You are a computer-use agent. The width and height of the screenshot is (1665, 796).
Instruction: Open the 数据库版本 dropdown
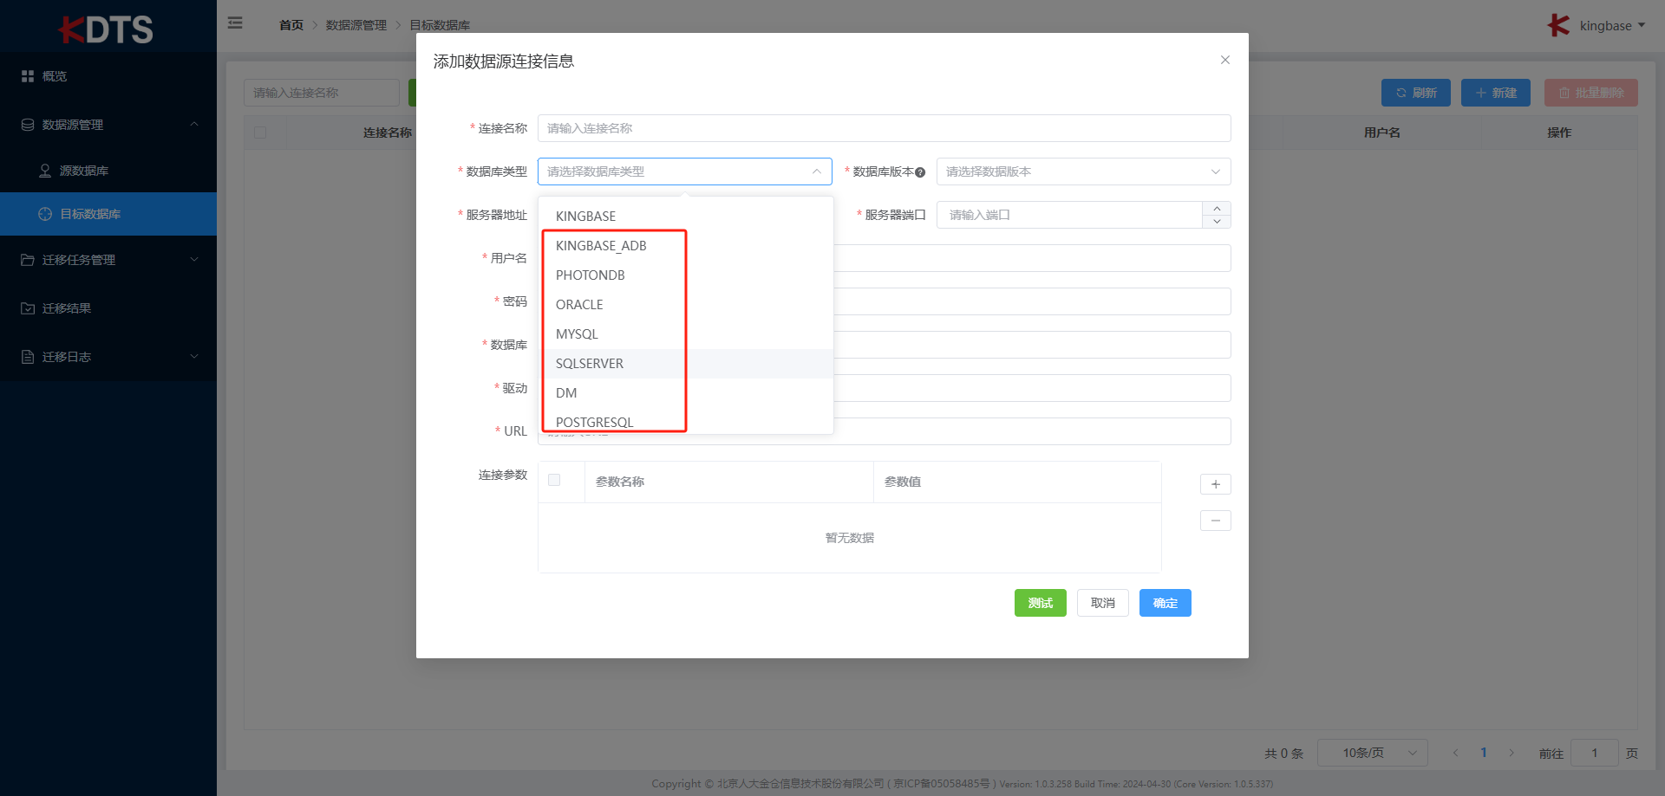click(x=1083, y=171)
